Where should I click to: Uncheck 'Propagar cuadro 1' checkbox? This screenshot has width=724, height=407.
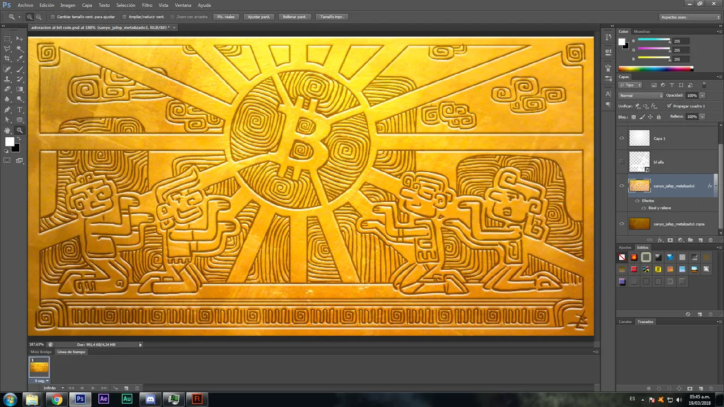coord(670,106)
